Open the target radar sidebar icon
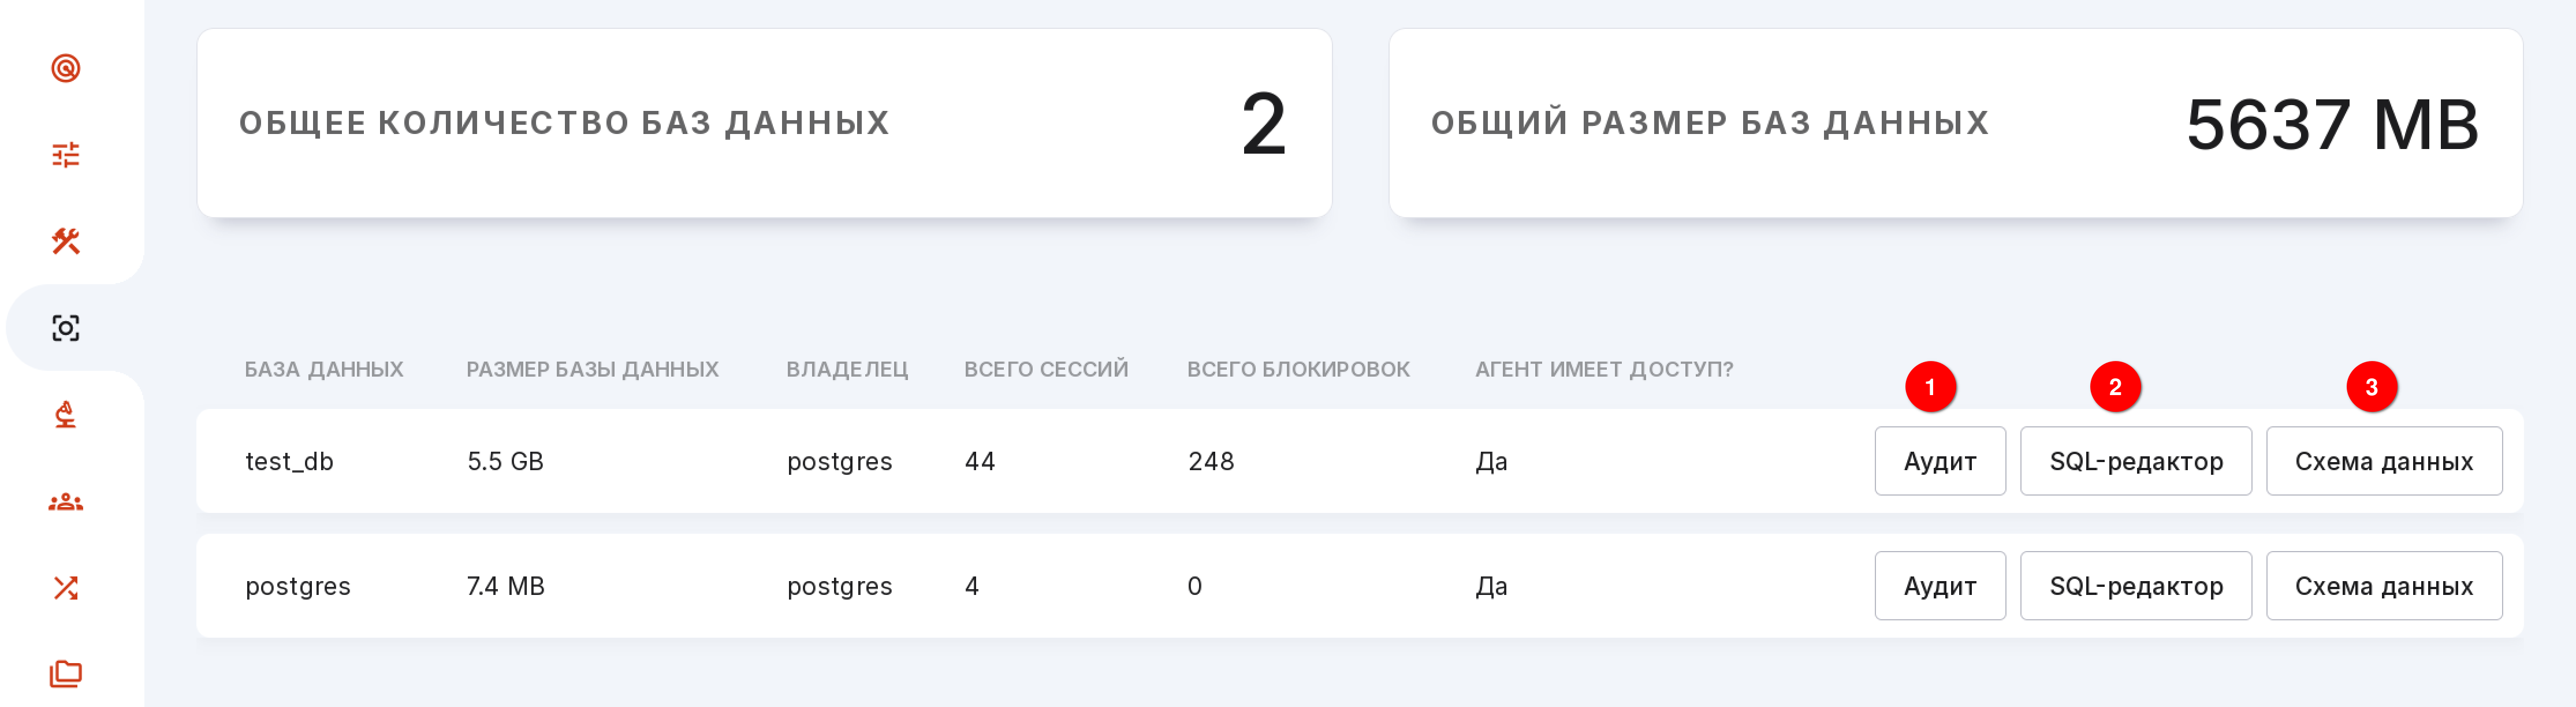This screenshot has width=2576, height=707. [x=66, y=68]
